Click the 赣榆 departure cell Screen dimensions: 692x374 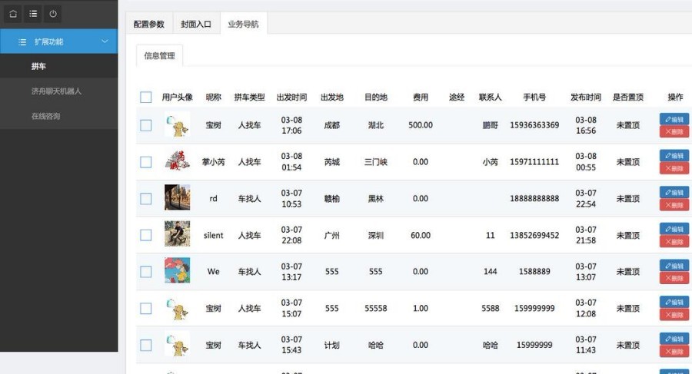[x=332, y=198]
